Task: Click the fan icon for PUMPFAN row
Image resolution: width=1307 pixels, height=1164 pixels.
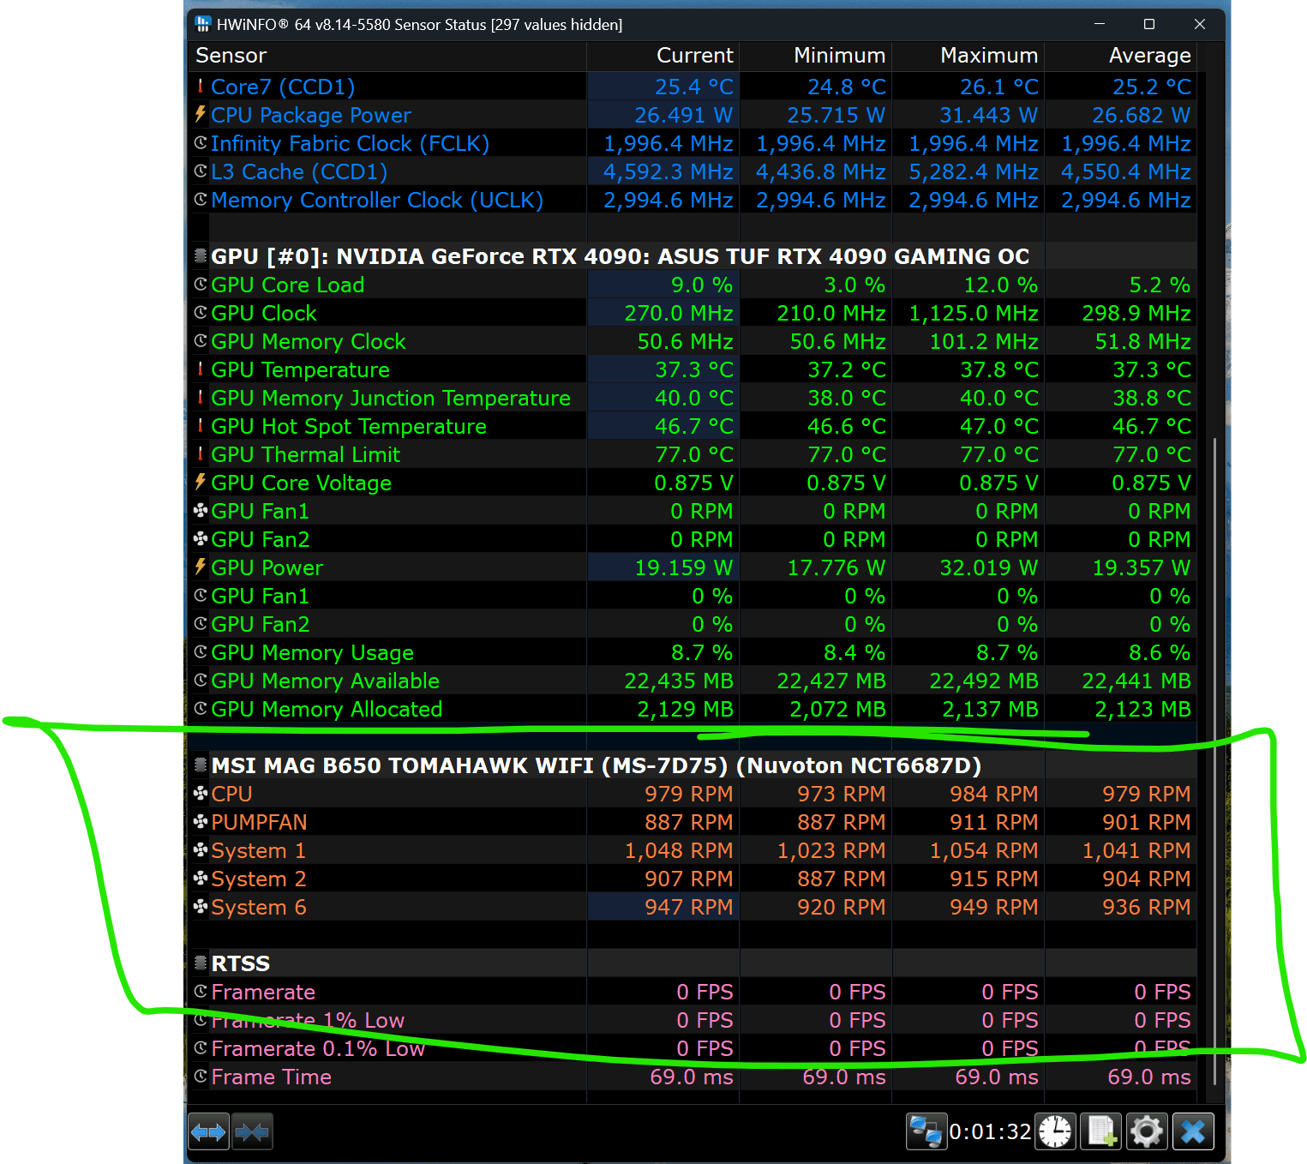Action: coord(201,821)
